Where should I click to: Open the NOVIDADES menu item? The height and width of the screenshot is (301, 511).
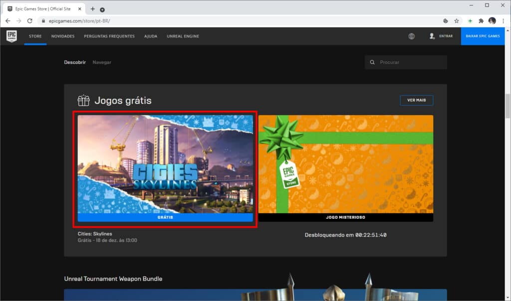[63, 36]
